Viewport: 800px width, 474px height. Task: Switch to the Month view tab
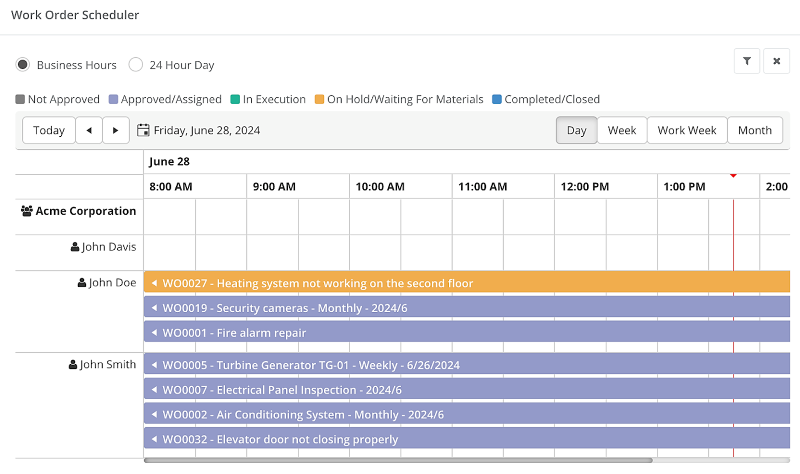click(x=755, y=130)
